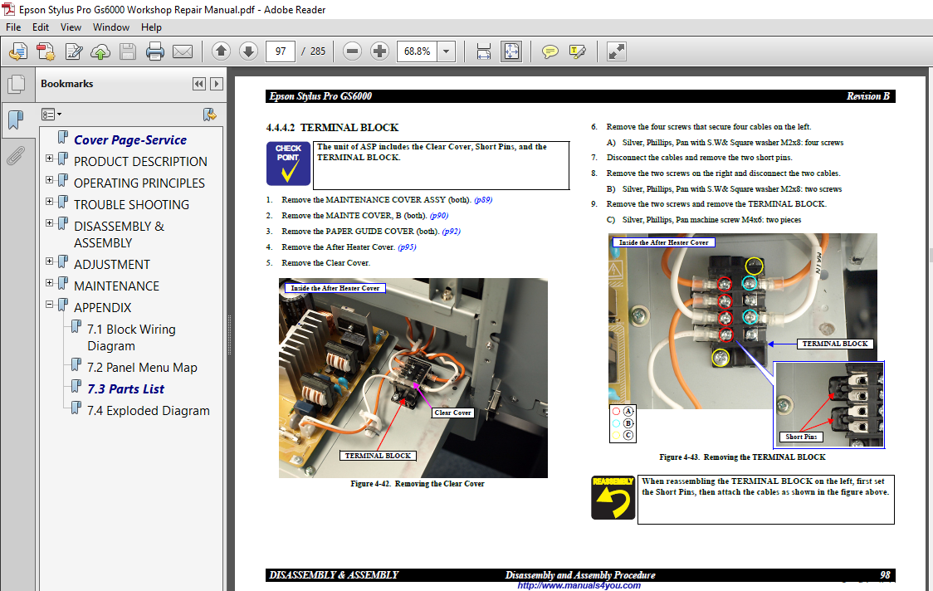
Task: Click the zoom out minus button
Action: 352,51
